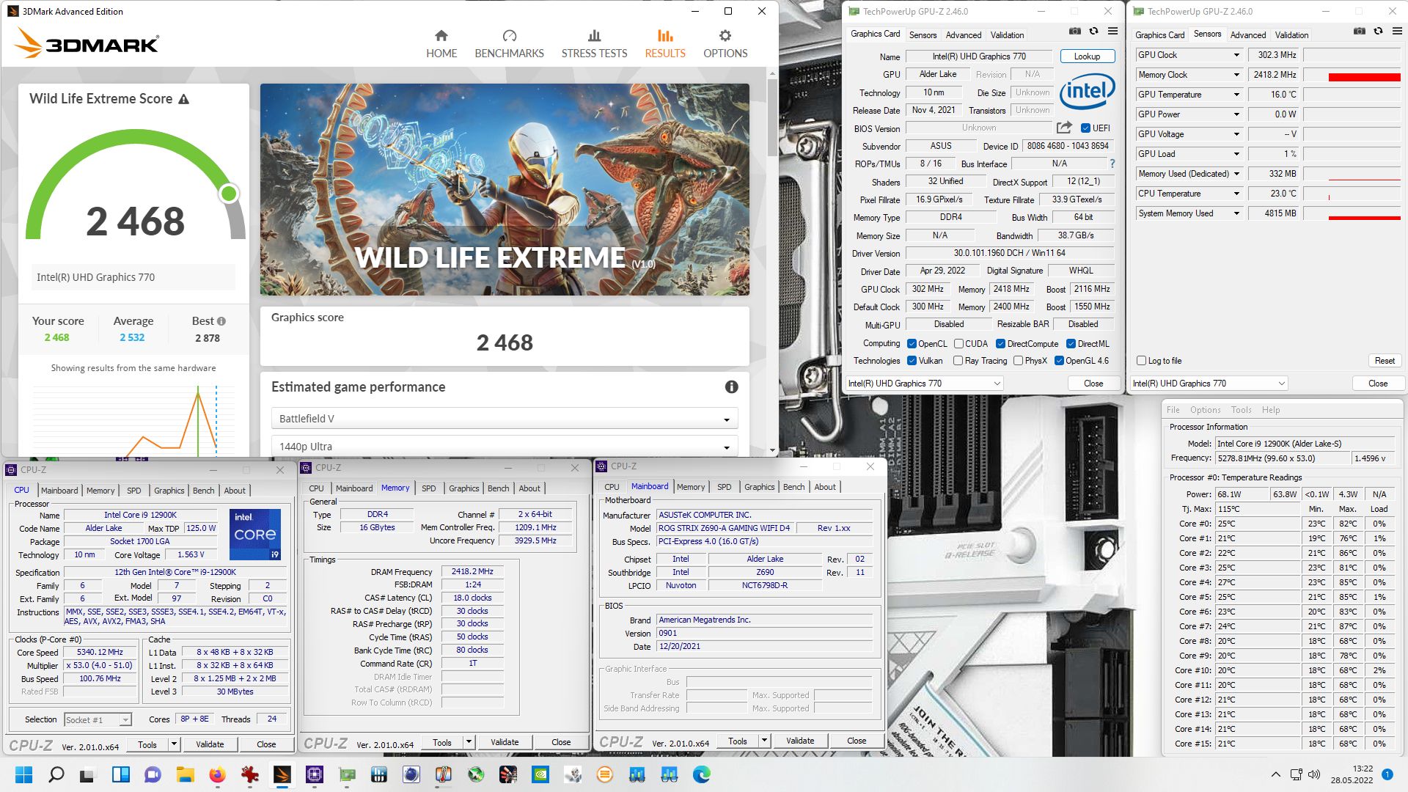The width and height of the screenshot is (1408, 792).
Task: Click System Memory Used red graph bar
Action: click(1365, 218)
